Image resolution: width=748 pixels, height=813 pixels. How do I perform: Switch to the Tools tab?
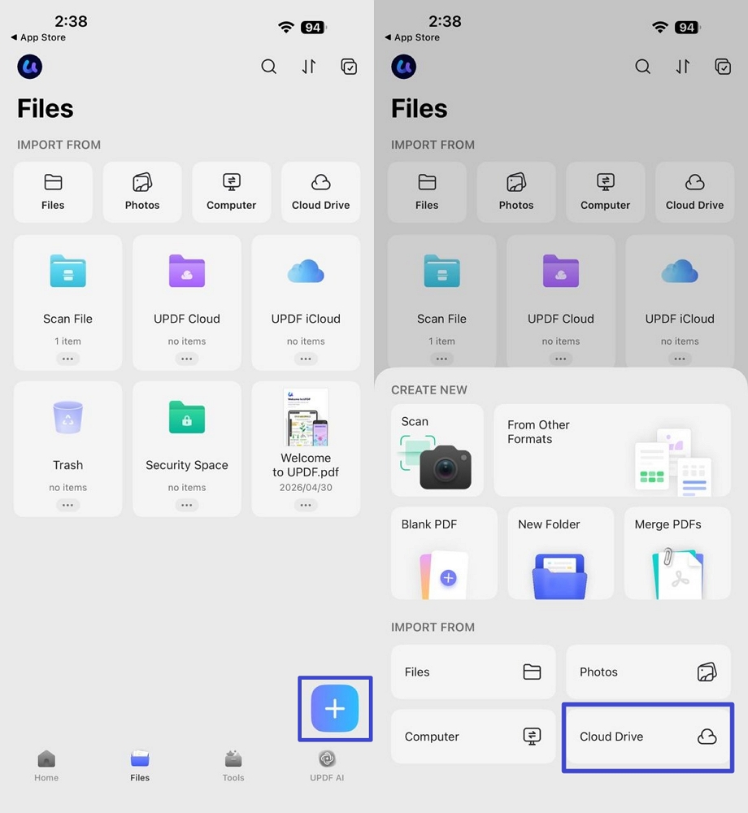pyautogui.click(x=233, y=766)
